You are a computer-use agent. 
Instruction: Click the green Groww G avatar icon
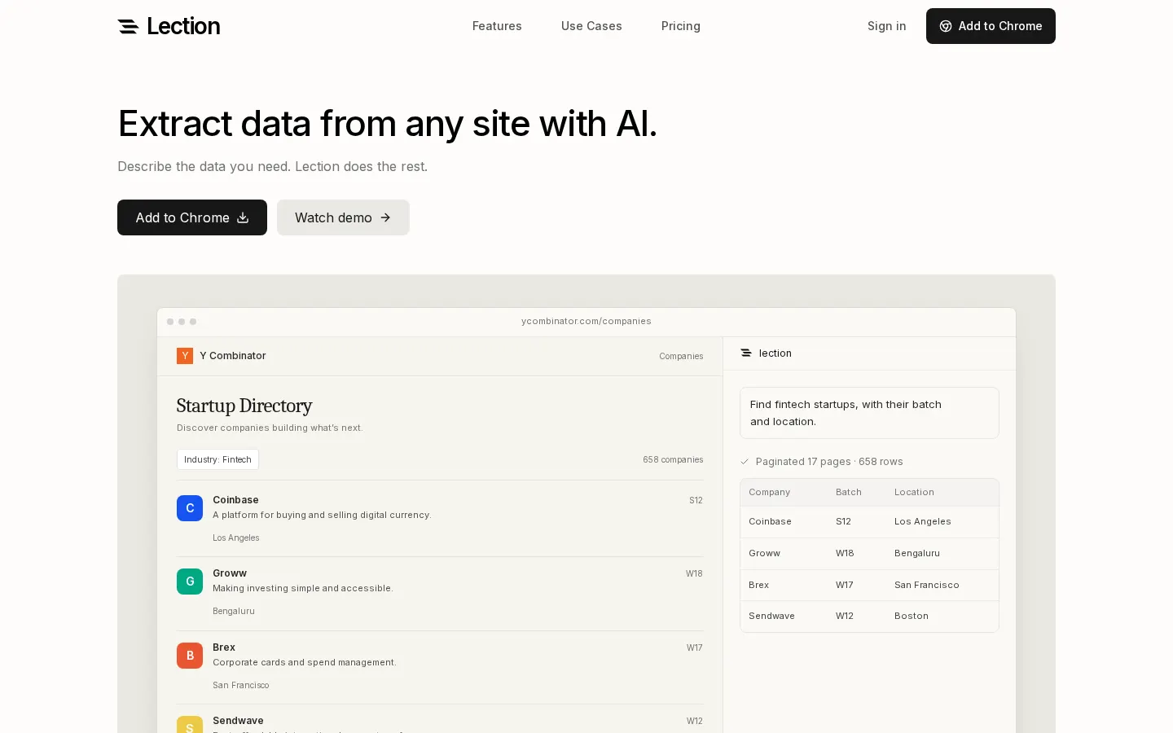coord(190,582)
